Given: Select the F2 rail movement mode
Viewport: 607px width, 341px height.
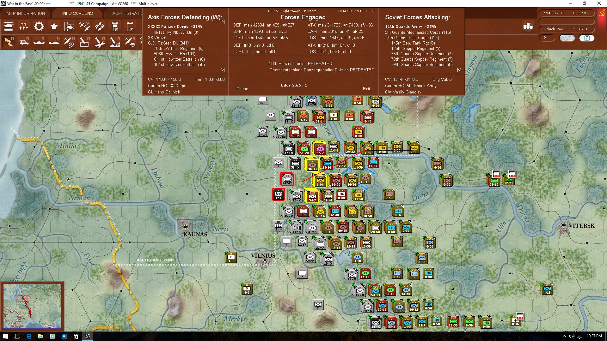Looking at the screenshot, I should tap(24, 42).
